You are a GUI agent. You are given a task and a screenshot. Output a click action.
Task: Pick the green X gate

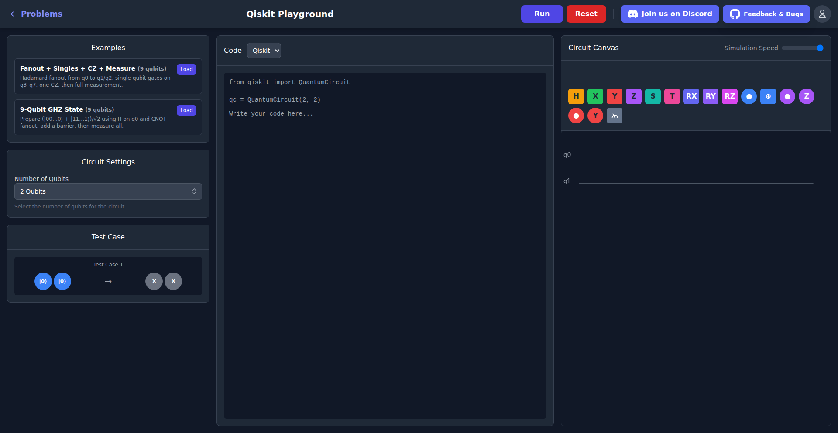click(595, 96)
